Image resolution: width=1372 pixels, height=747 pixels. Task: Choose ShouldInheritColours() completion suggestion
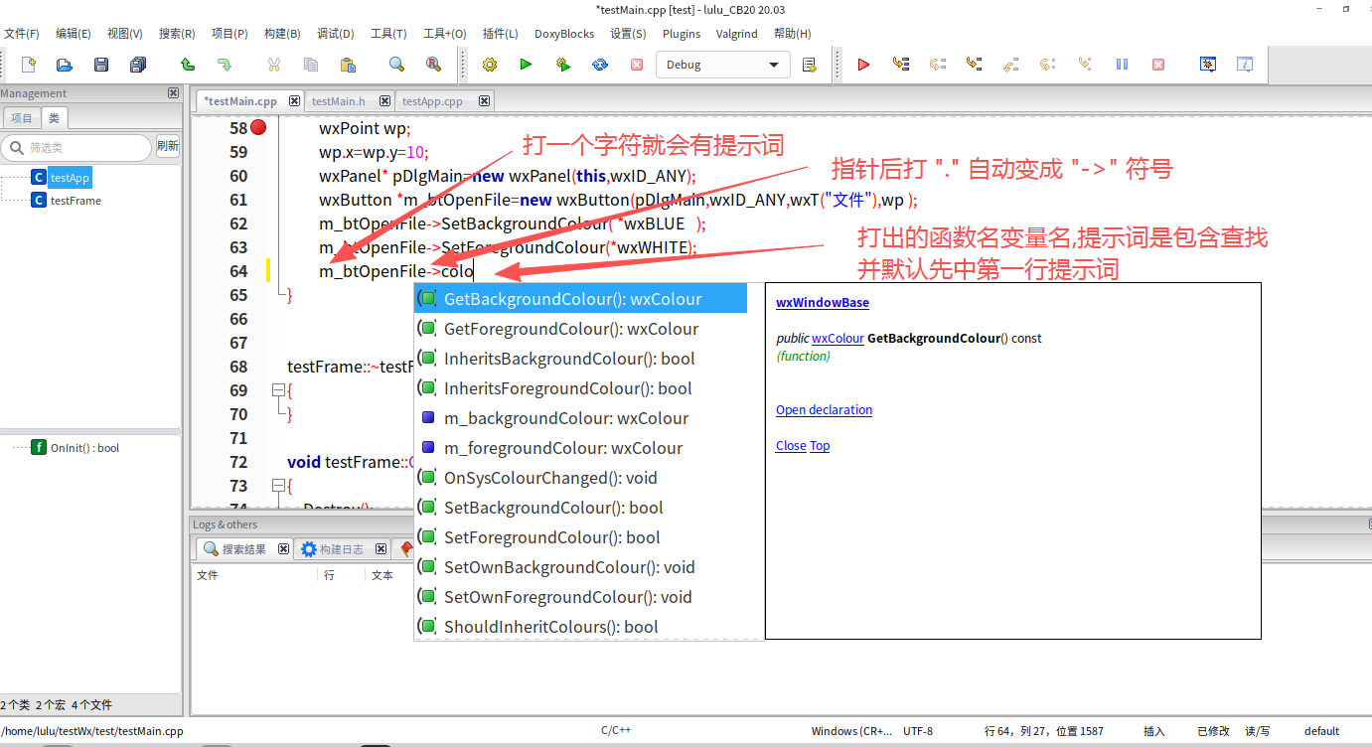[x=580, y=627]
